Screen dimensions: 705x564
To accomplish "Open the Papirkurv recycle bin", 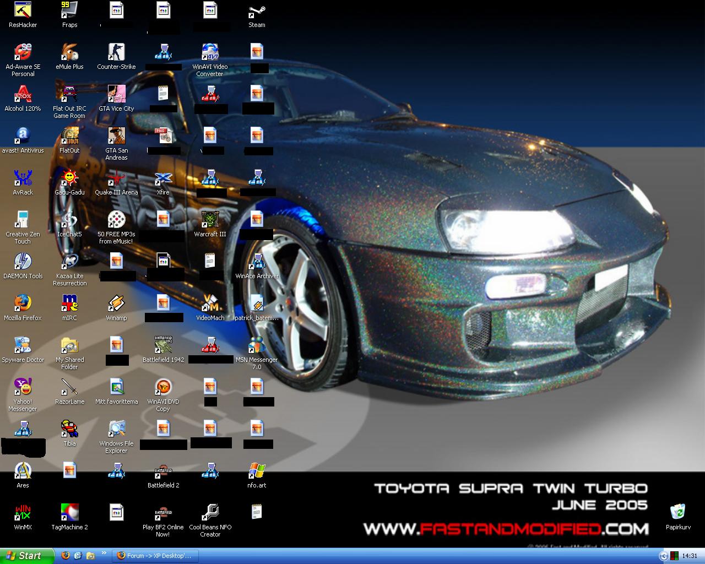I will 678,517.
